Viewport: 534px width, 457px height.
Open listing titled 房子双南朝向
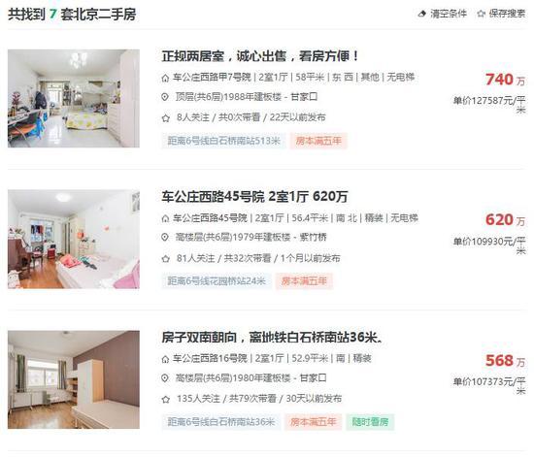pyautogui.click(x=272, y=338)
